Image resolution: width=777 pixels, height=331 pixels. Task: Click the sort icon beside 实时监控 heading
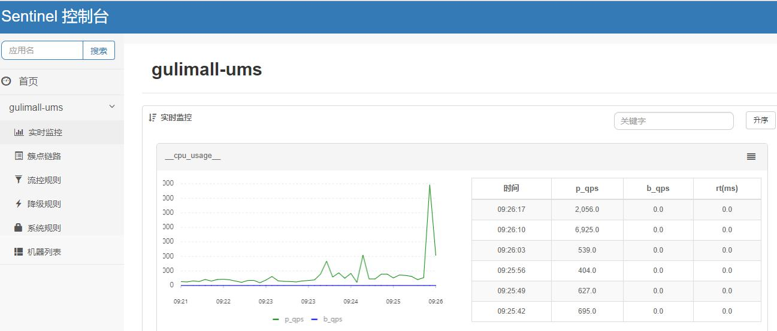[152, 117]
